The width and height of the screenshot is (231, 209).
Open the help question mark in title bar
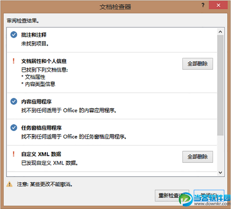click(203, 5)
